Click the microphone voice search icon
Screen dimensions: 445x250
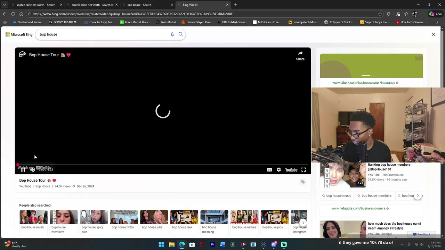[x=172, y=34]
